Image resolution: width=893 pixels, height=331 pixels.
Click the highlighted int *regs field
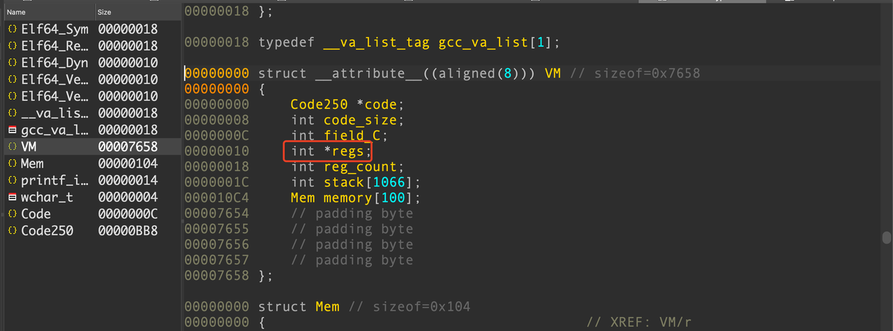point(327,151)
